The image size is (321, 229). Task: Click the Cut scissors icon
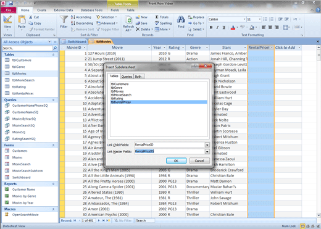[x=31, y=17]
